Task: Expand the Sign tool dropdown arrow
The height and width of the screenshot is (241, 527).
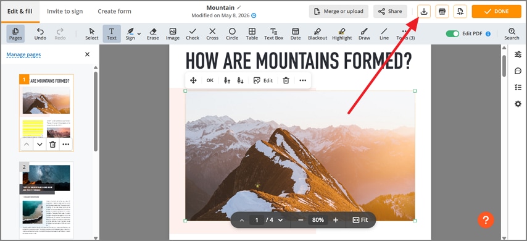Action: point(139,33)
